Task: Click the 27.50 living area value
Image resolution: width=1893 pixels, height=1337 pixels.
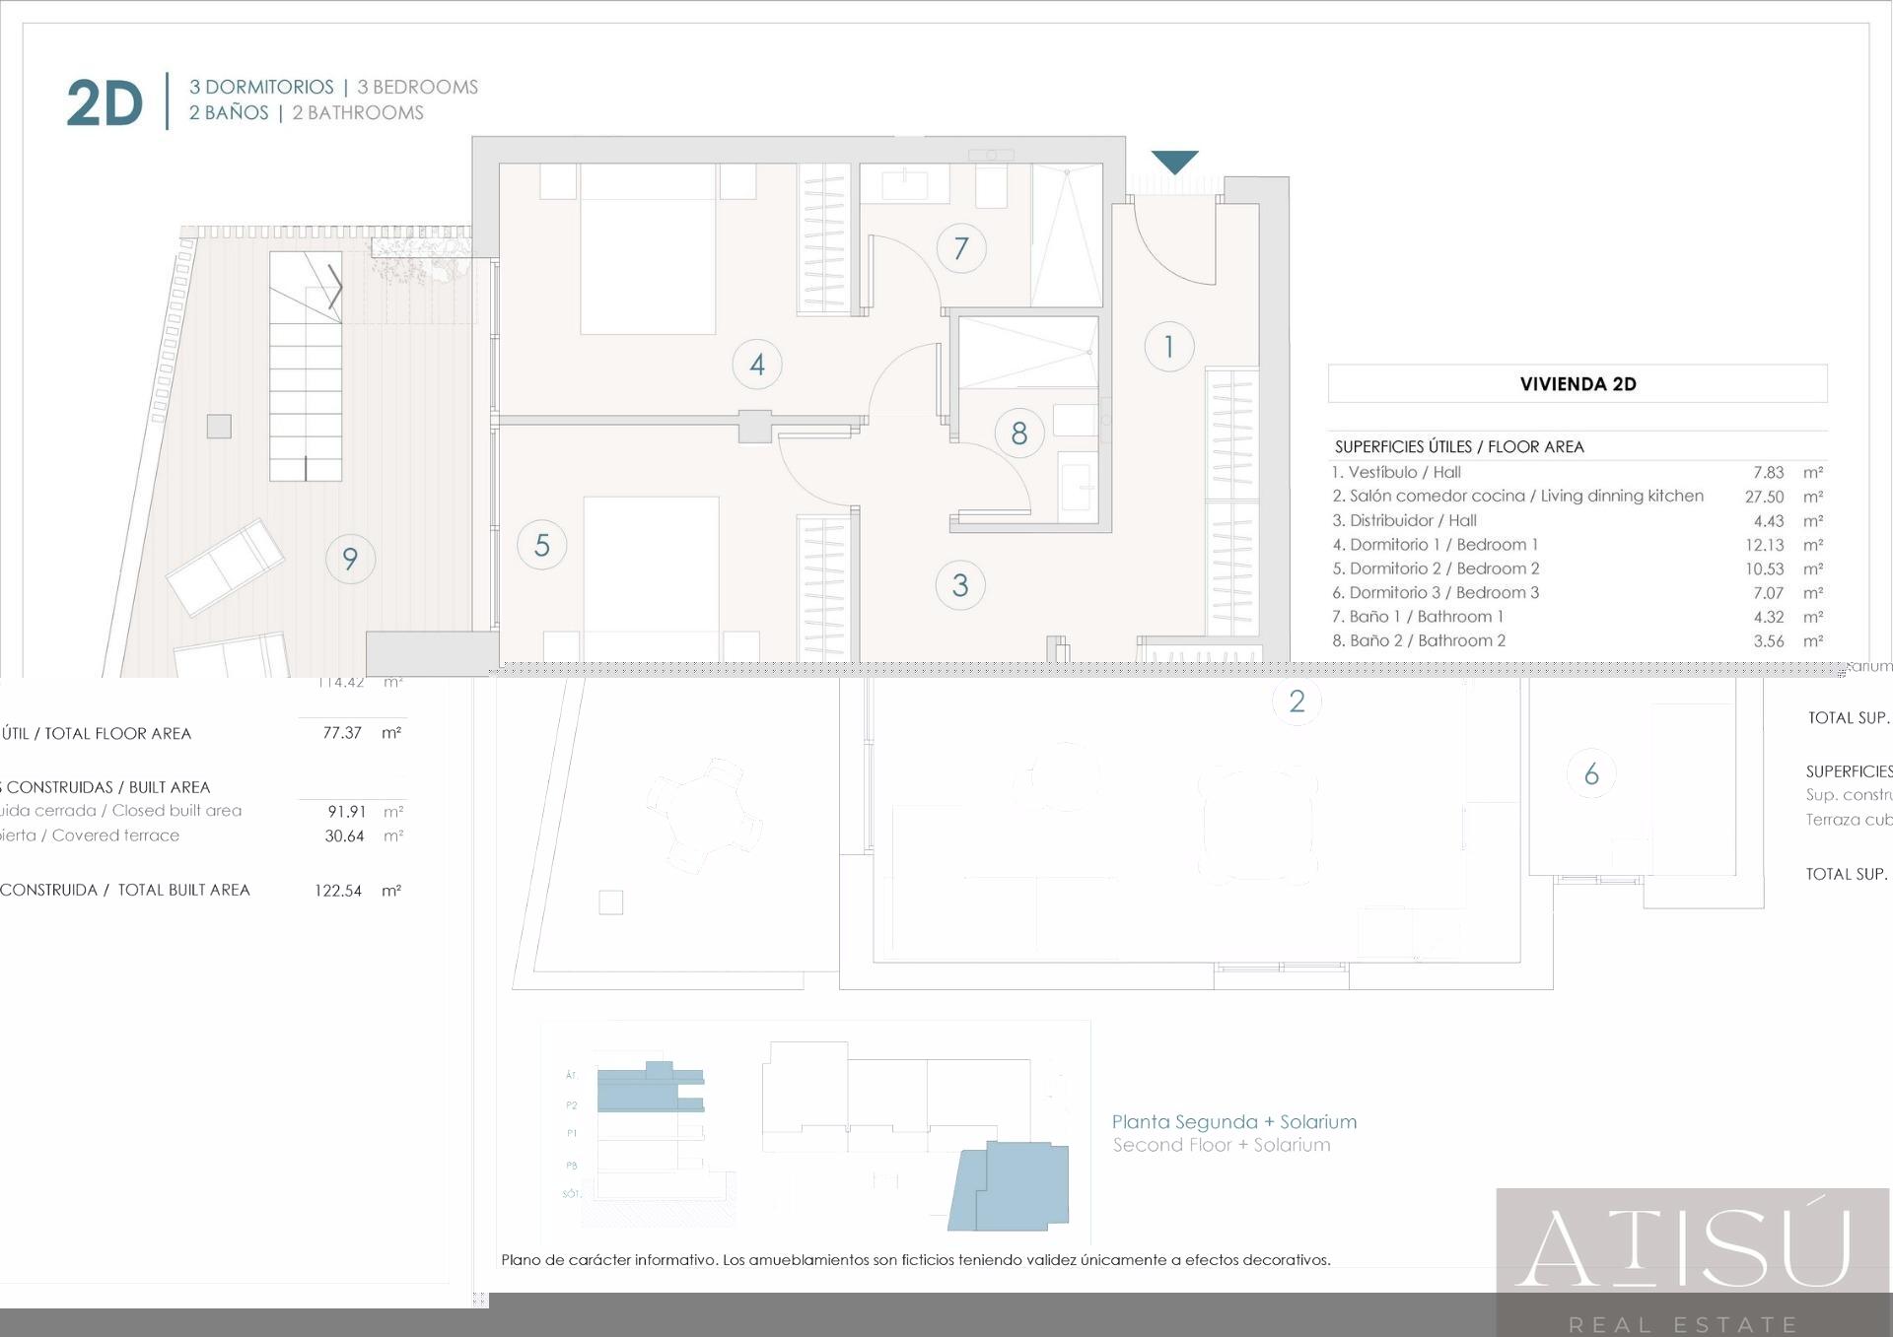Action: (1765, 497)
